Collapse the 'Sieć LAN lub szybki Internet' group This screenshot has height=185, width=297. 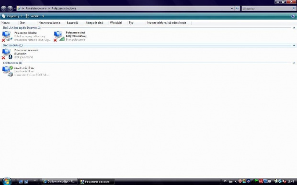click(x=294, y=28)
